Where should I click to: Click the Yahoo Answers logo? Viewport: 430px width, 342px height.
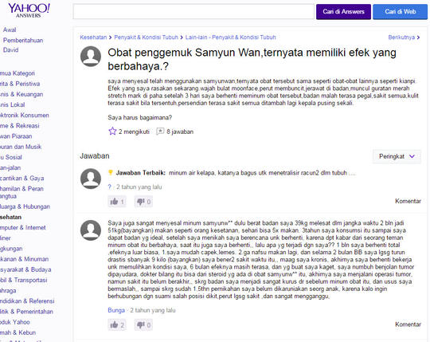(29, 10)
